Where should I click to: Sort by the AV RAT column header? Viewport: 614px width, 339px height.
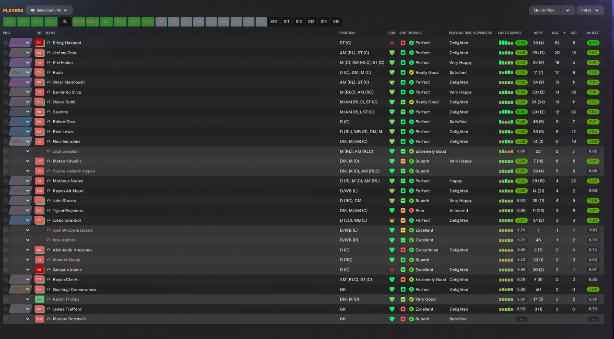tap(592, 33)
